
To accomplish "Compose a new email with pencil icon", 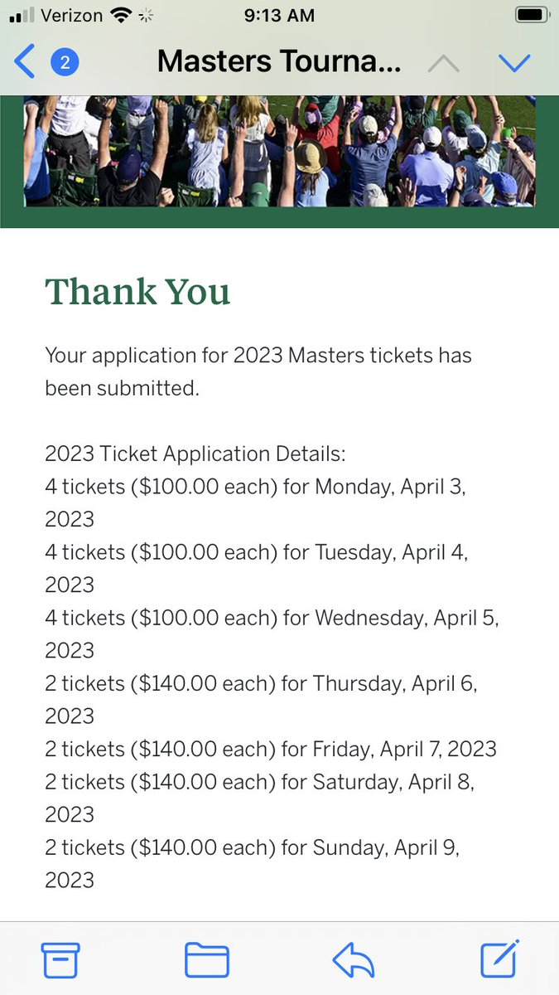I will 500,959.
